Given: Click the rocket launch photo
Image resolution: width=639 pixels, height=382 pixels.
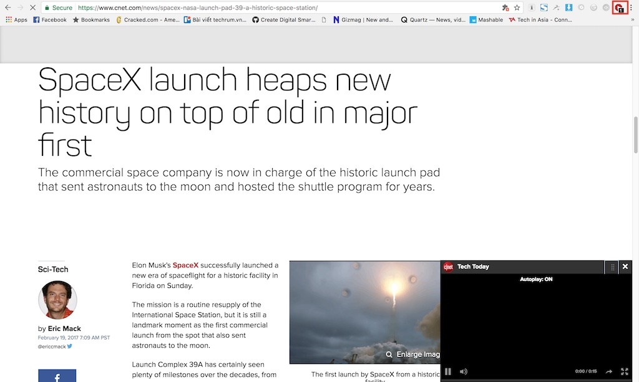Looking at the screenshot, I should click(x=364, y=312).
